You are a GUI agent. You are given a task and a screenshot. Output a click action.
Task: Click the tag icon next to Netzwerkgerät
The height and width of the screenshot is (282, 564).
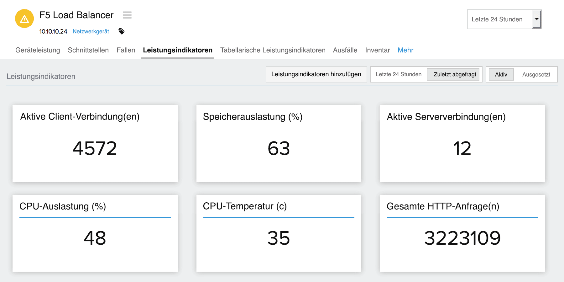click(122, 31)
